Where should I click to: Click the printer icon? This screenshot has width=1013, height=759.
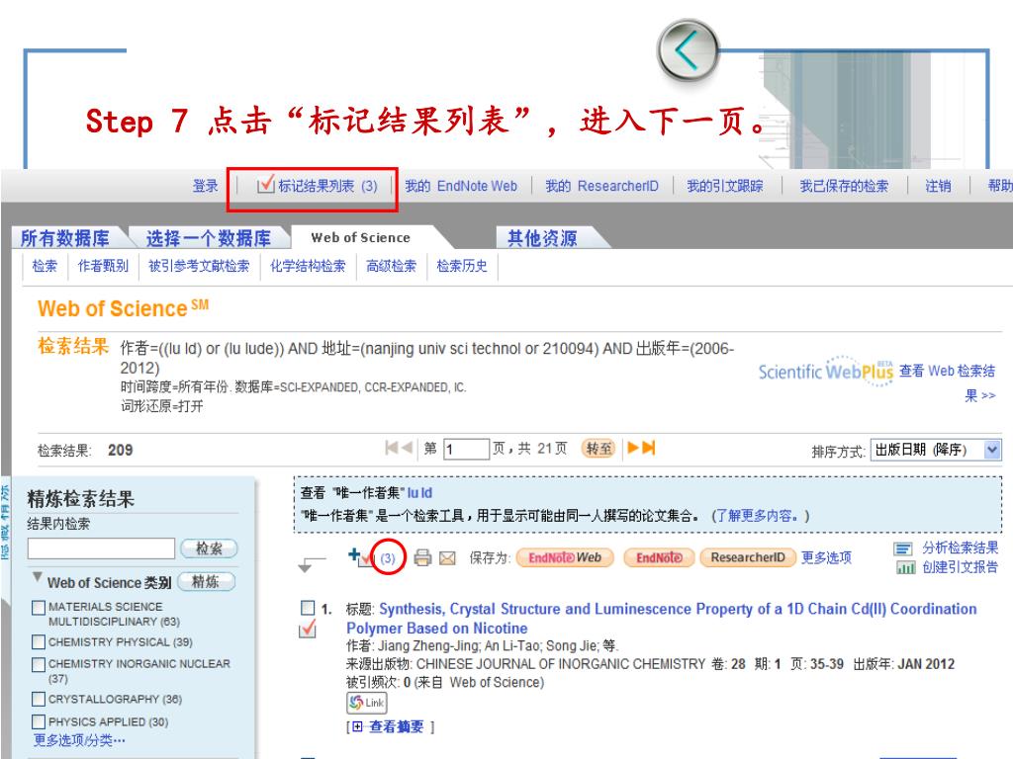(x=422, y=557)
